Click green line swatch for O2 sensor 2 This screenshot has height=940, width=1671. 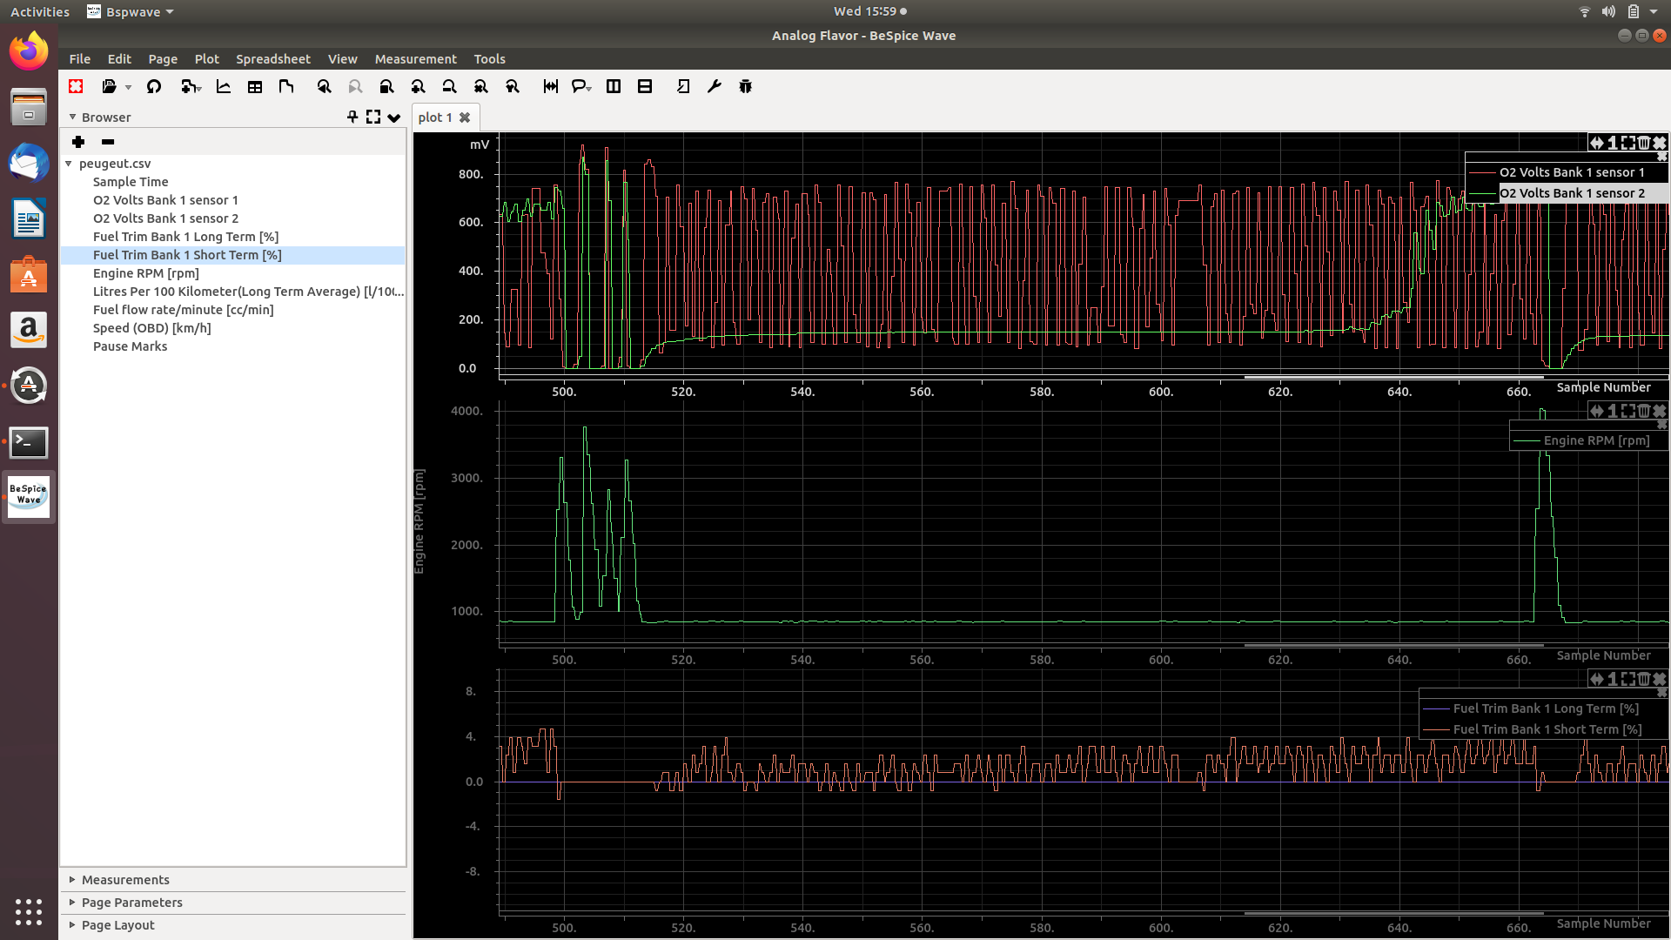1481,193
